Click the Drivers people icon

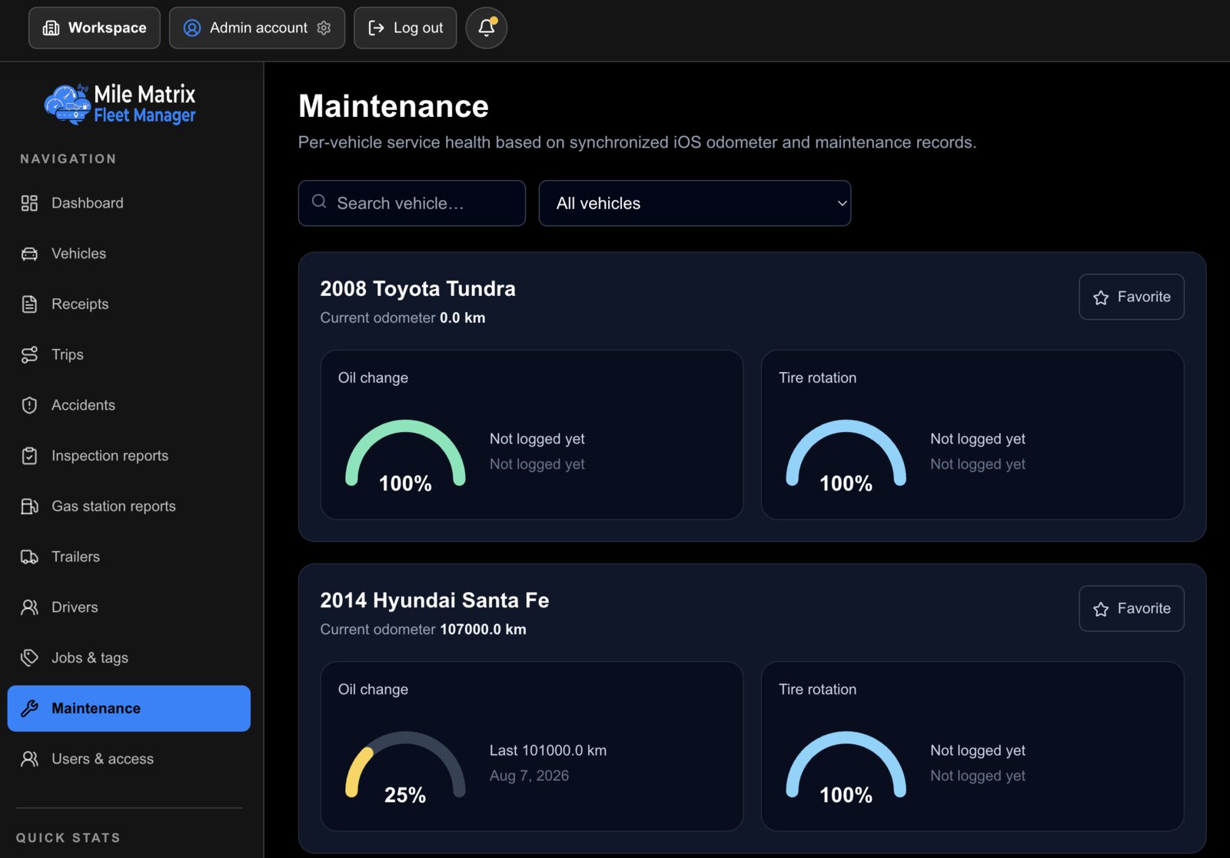coord(29,607)
